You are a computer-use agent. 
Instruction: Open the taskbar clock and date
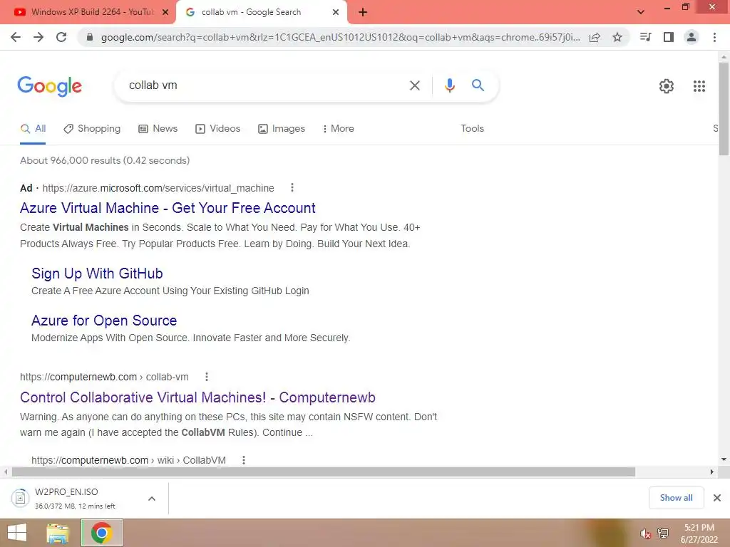pyautogui.click(x=699, y=533)
